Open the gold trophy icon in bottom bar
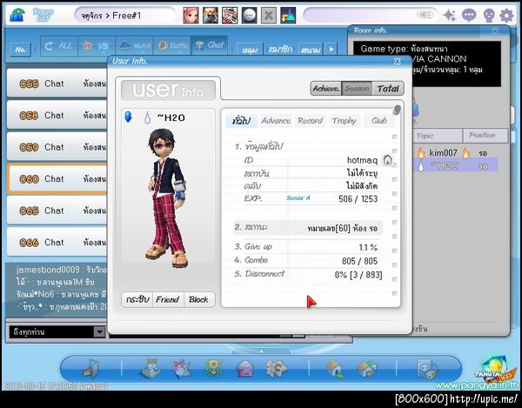The width and height of the screenshot is (522, 408). [213, 368]
